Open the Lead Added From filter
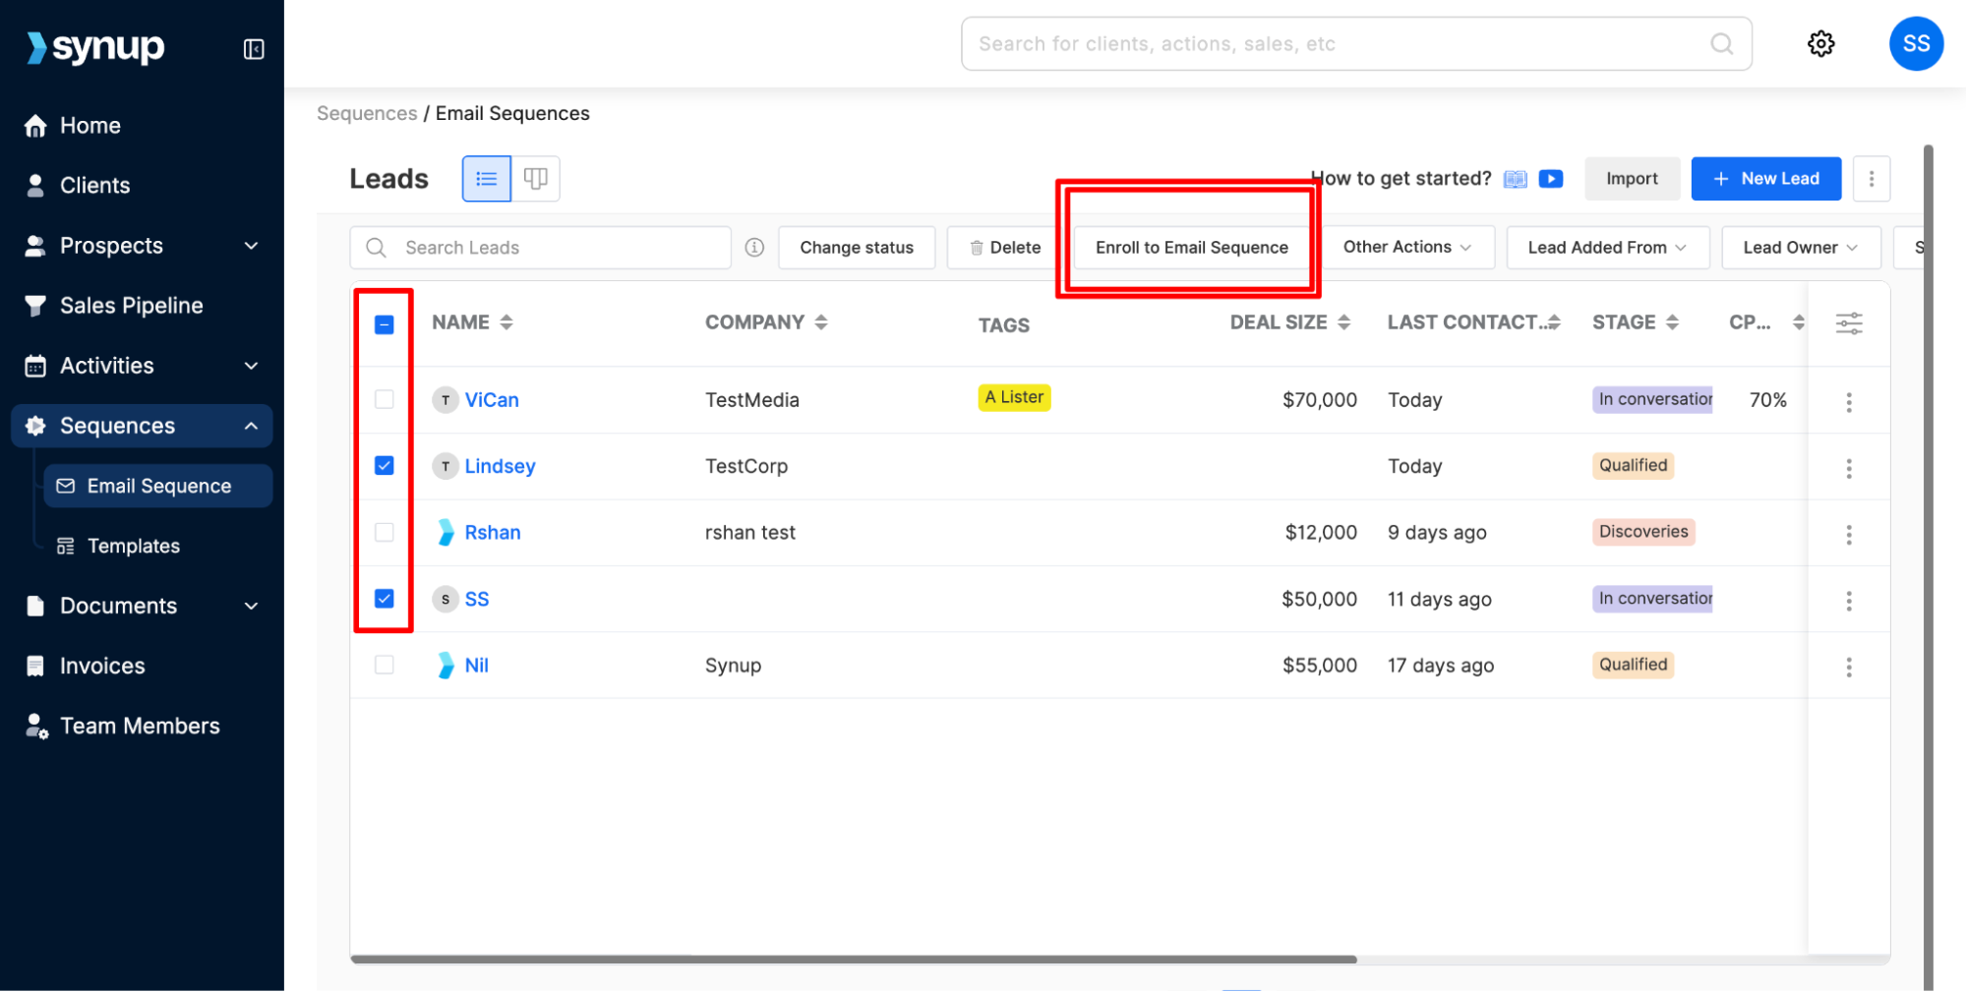The height and width of the screenshot is (992, 1966). click(1607, 248)
